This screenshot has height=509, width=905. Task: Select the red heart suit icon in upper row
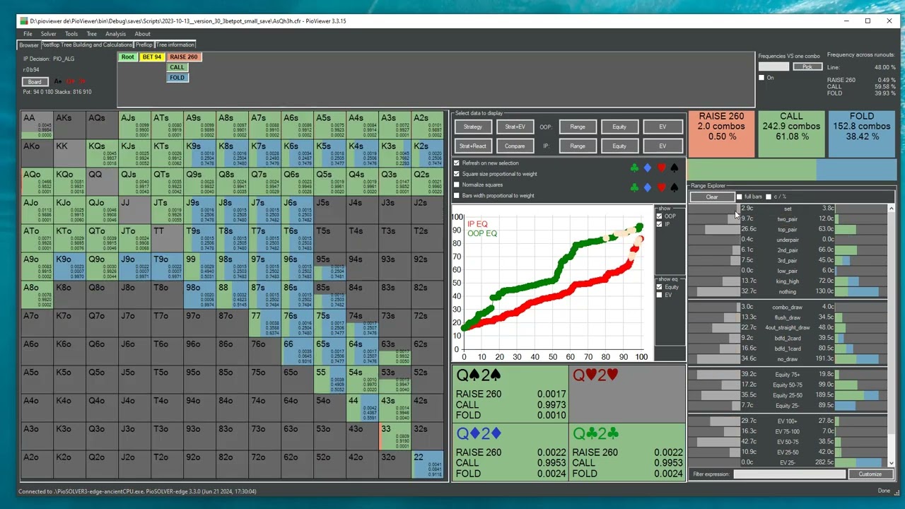pos(661,168)
